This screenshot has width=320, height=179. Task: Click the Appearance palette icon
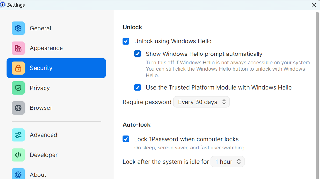(x=18, y=48)
